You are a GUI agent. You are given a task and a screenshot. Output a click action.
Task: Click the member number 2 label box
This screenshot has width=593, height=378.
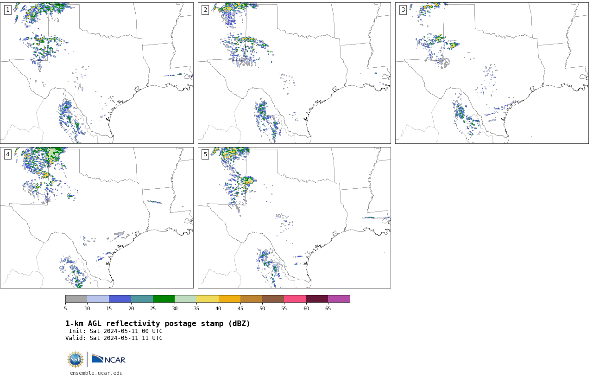pos(205,10)
